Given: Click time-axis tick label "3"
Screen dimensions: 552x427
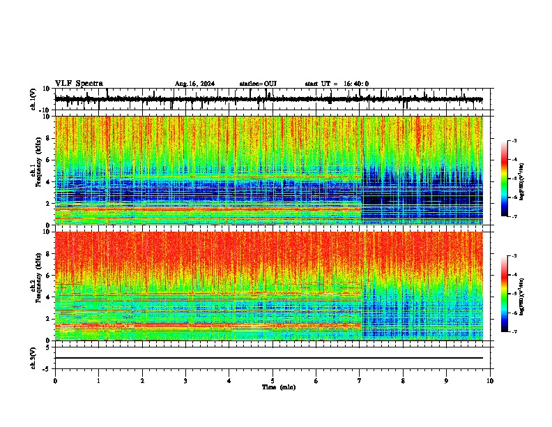Looking at the screenshot, I should click(x=185, y=381).
